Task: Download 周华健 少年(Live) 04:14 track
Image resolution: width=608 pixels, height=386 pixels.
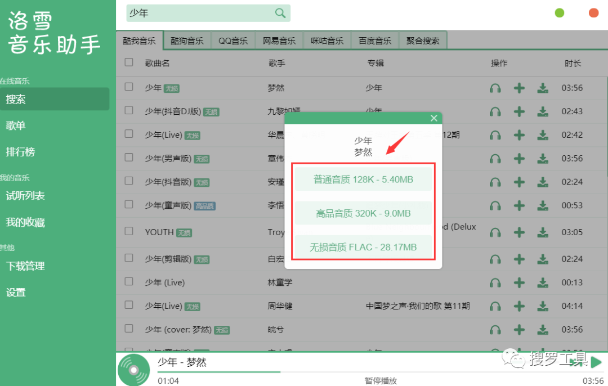Action: [x=543, y=306]
